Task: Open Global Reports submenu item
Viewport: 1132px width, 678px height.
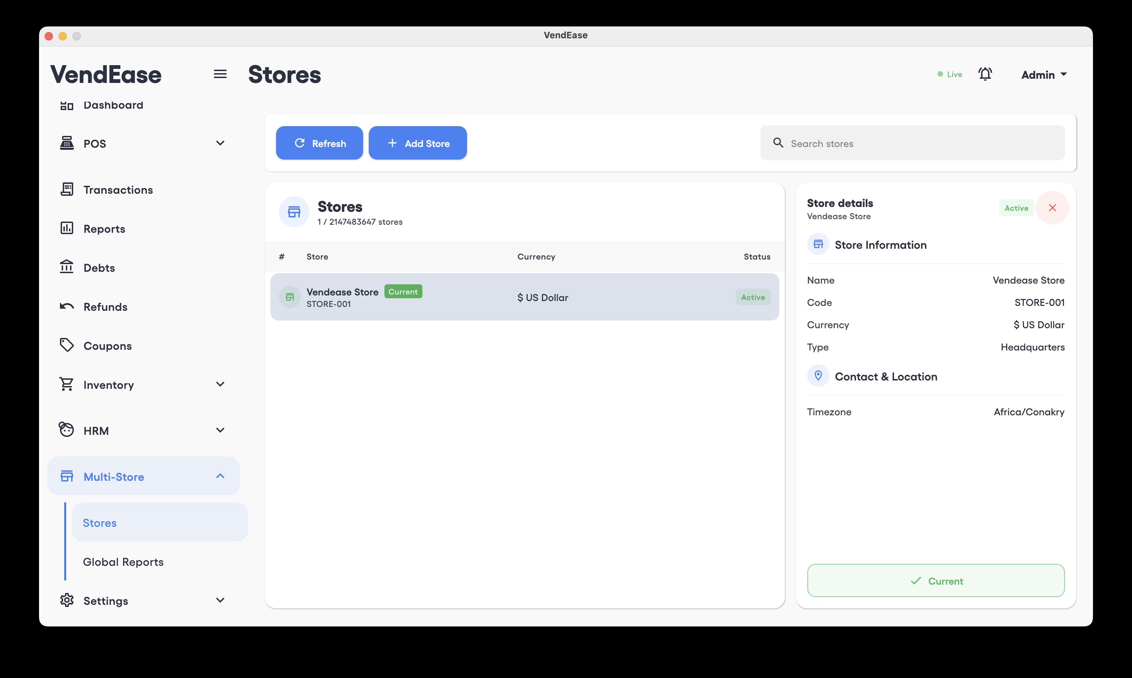Action: click(123, 562)
